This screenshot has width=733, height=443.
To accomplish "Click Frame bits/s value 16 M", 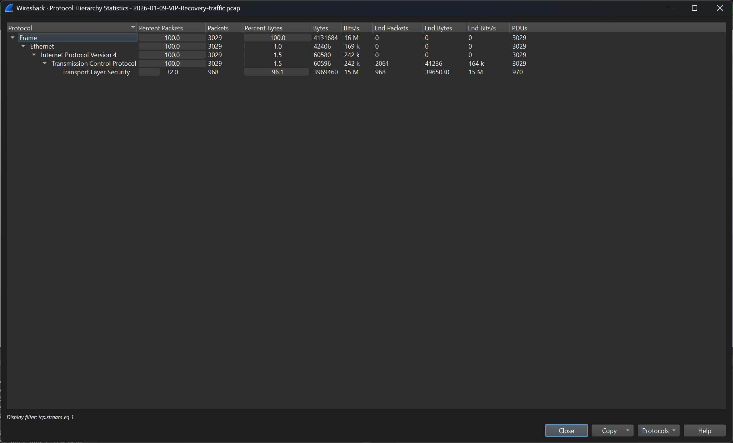I will coord(351,38).
